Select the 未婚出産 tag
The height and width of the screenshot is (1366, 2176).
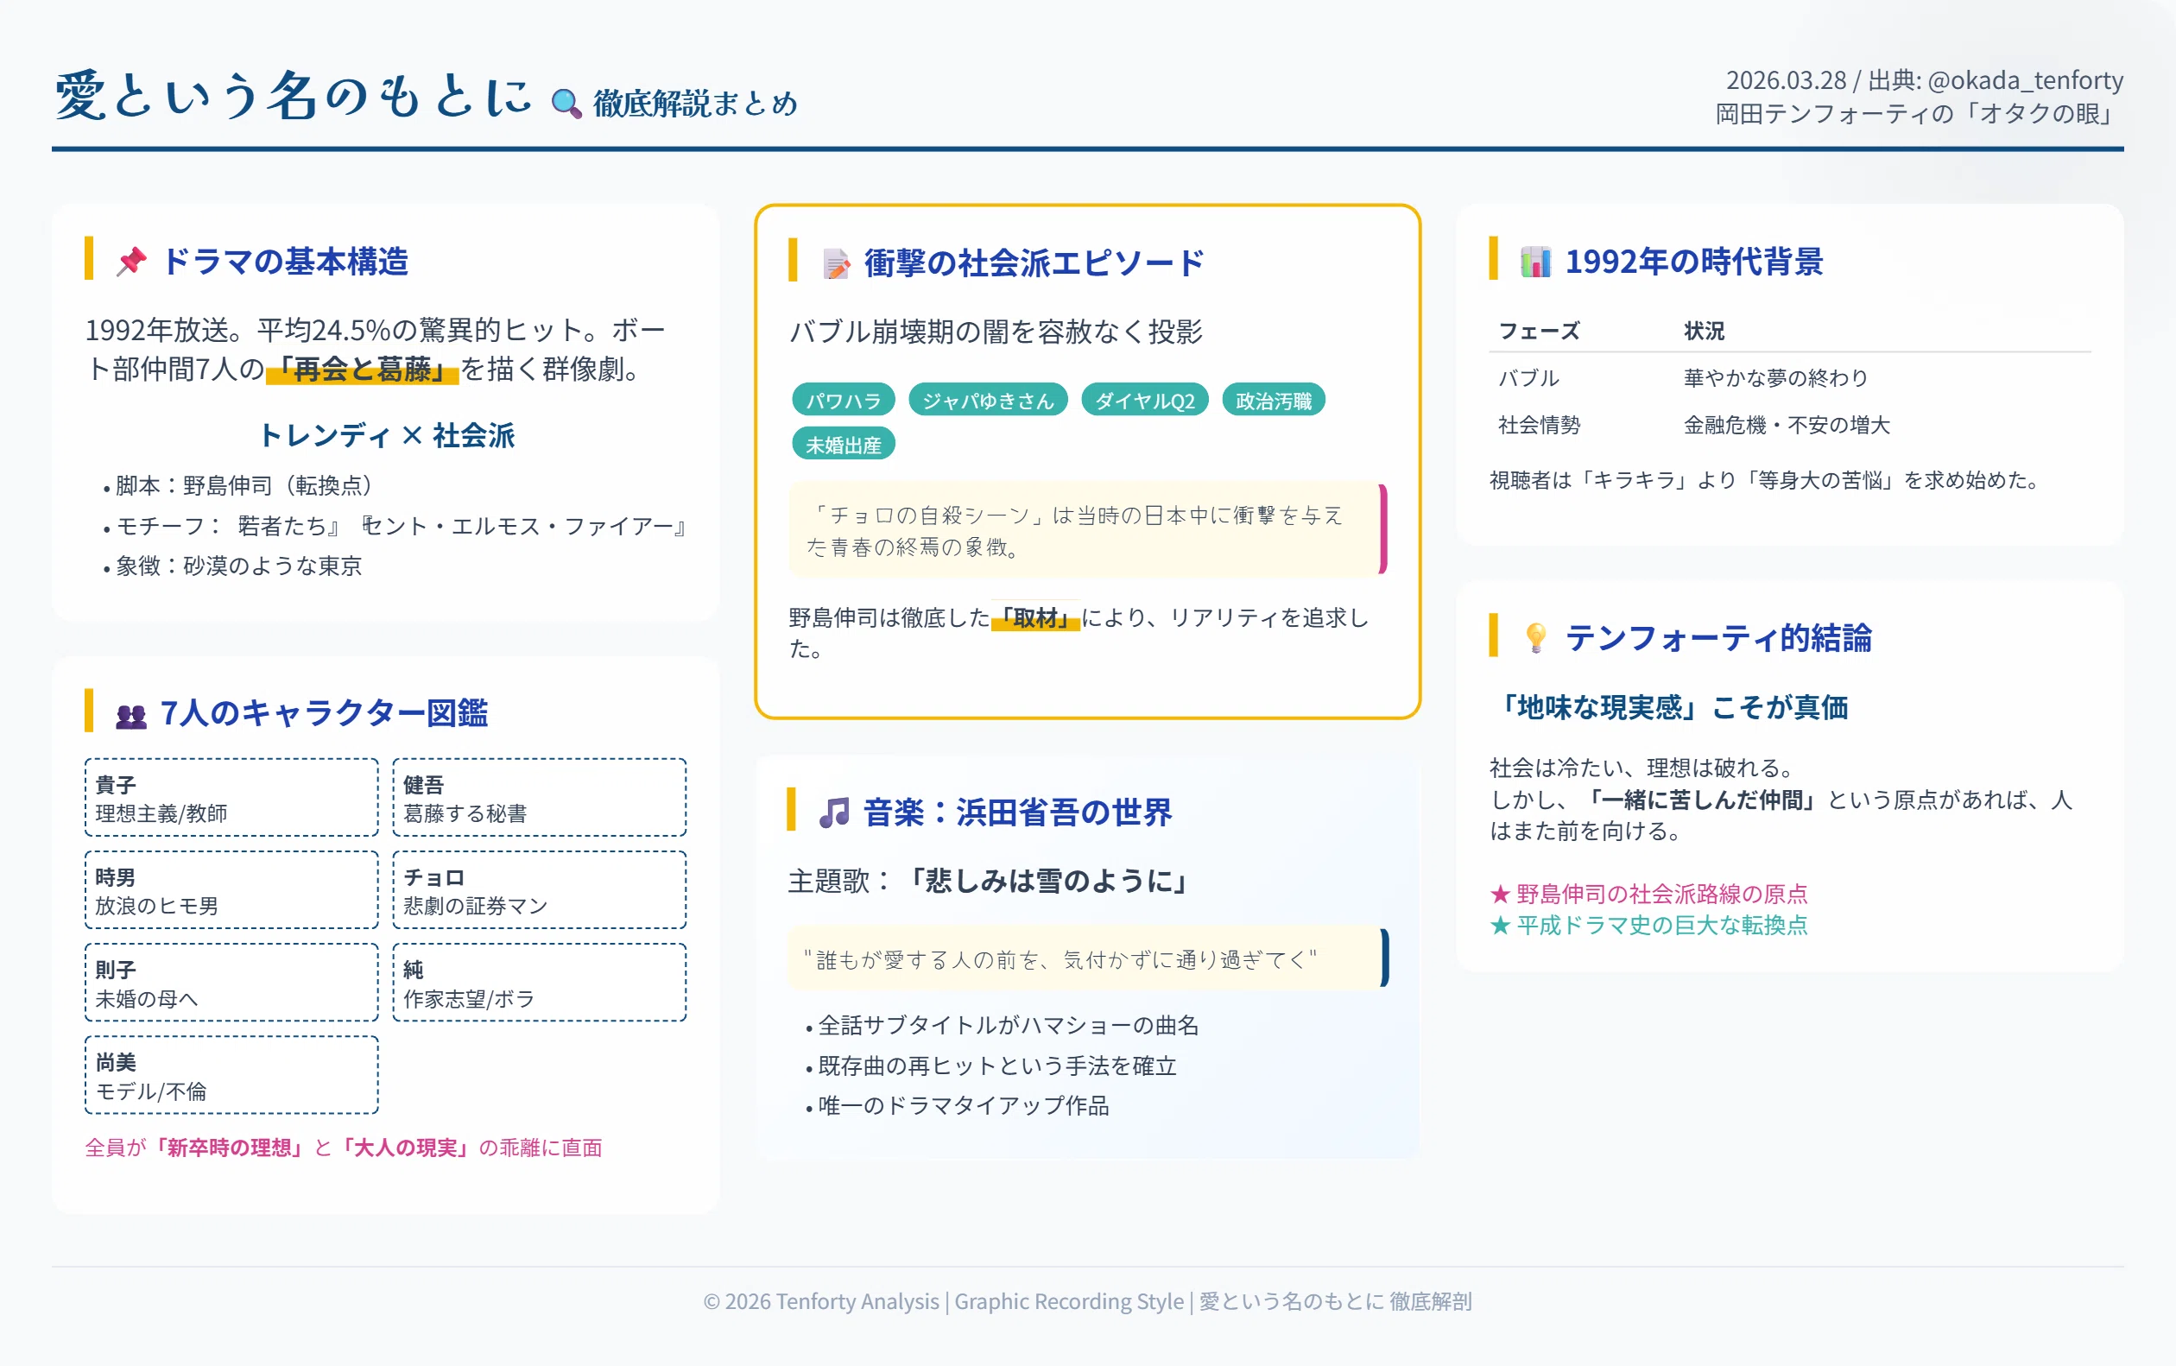pos(843,445)
